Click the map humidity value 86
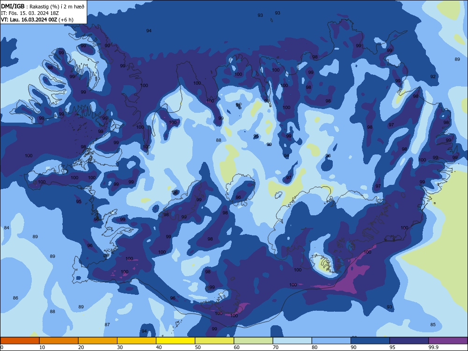Image resolution: width=468 pixels, height=351 pixels. pyautogui.click(x=15, y=298)
